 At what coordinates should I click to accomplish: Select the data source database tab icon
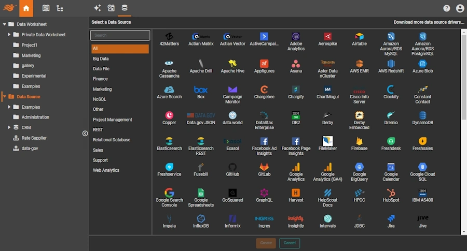(125, 8)
